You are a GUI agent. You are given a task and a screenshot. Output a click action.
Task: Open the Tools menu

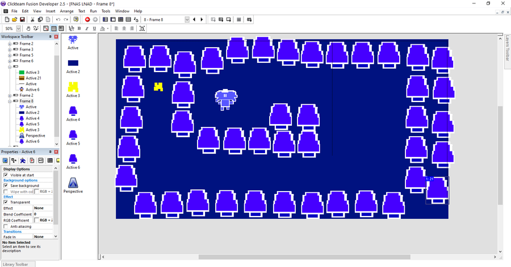106,11
